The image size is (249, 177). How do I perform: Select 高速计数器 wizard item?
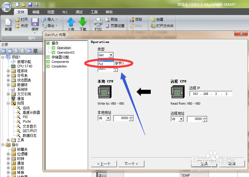(x=31, y=112)
